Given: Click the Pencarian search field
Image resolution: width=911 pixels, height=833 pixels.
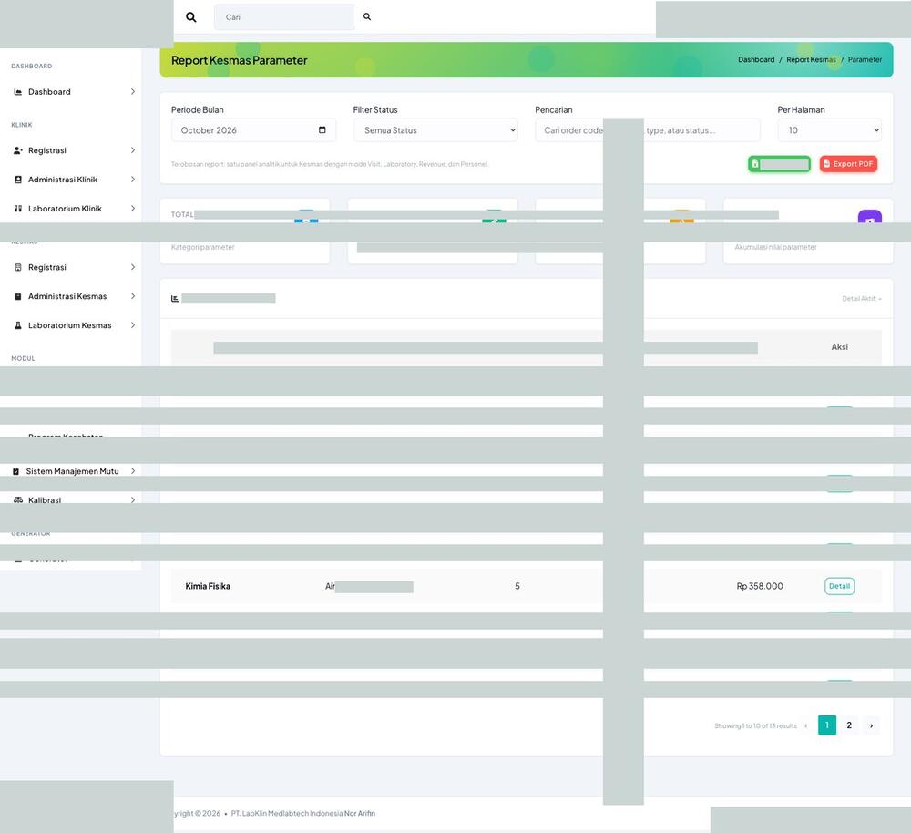Looking at the screenshot, I should click(x=647, y=130).
